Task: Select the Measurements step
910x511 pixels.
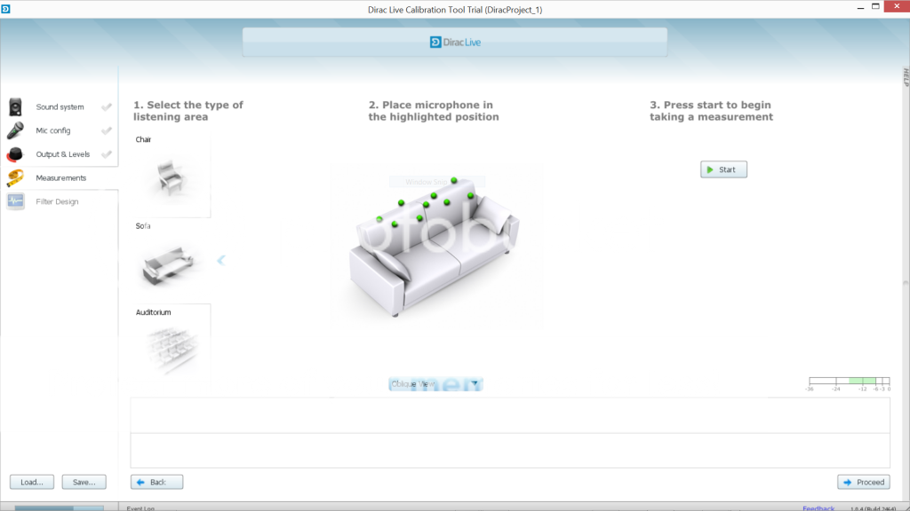Action: pyautogui.click(x=60, y=177)
